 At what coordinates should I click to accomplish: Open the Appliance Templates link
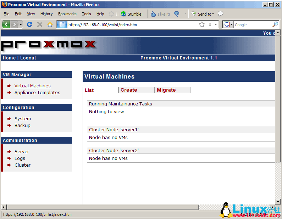(37, 92)
